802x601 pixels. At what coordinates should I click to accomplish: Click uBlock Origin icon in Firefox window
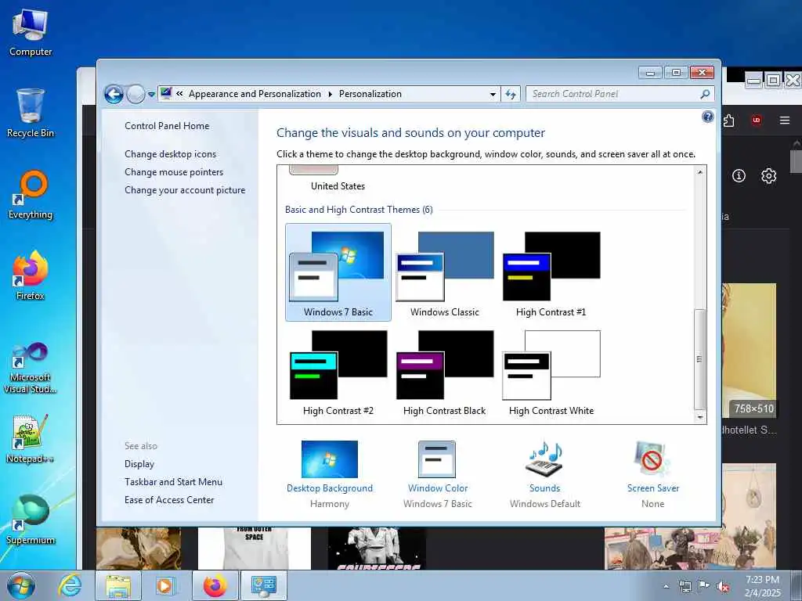tap(757, 121)
